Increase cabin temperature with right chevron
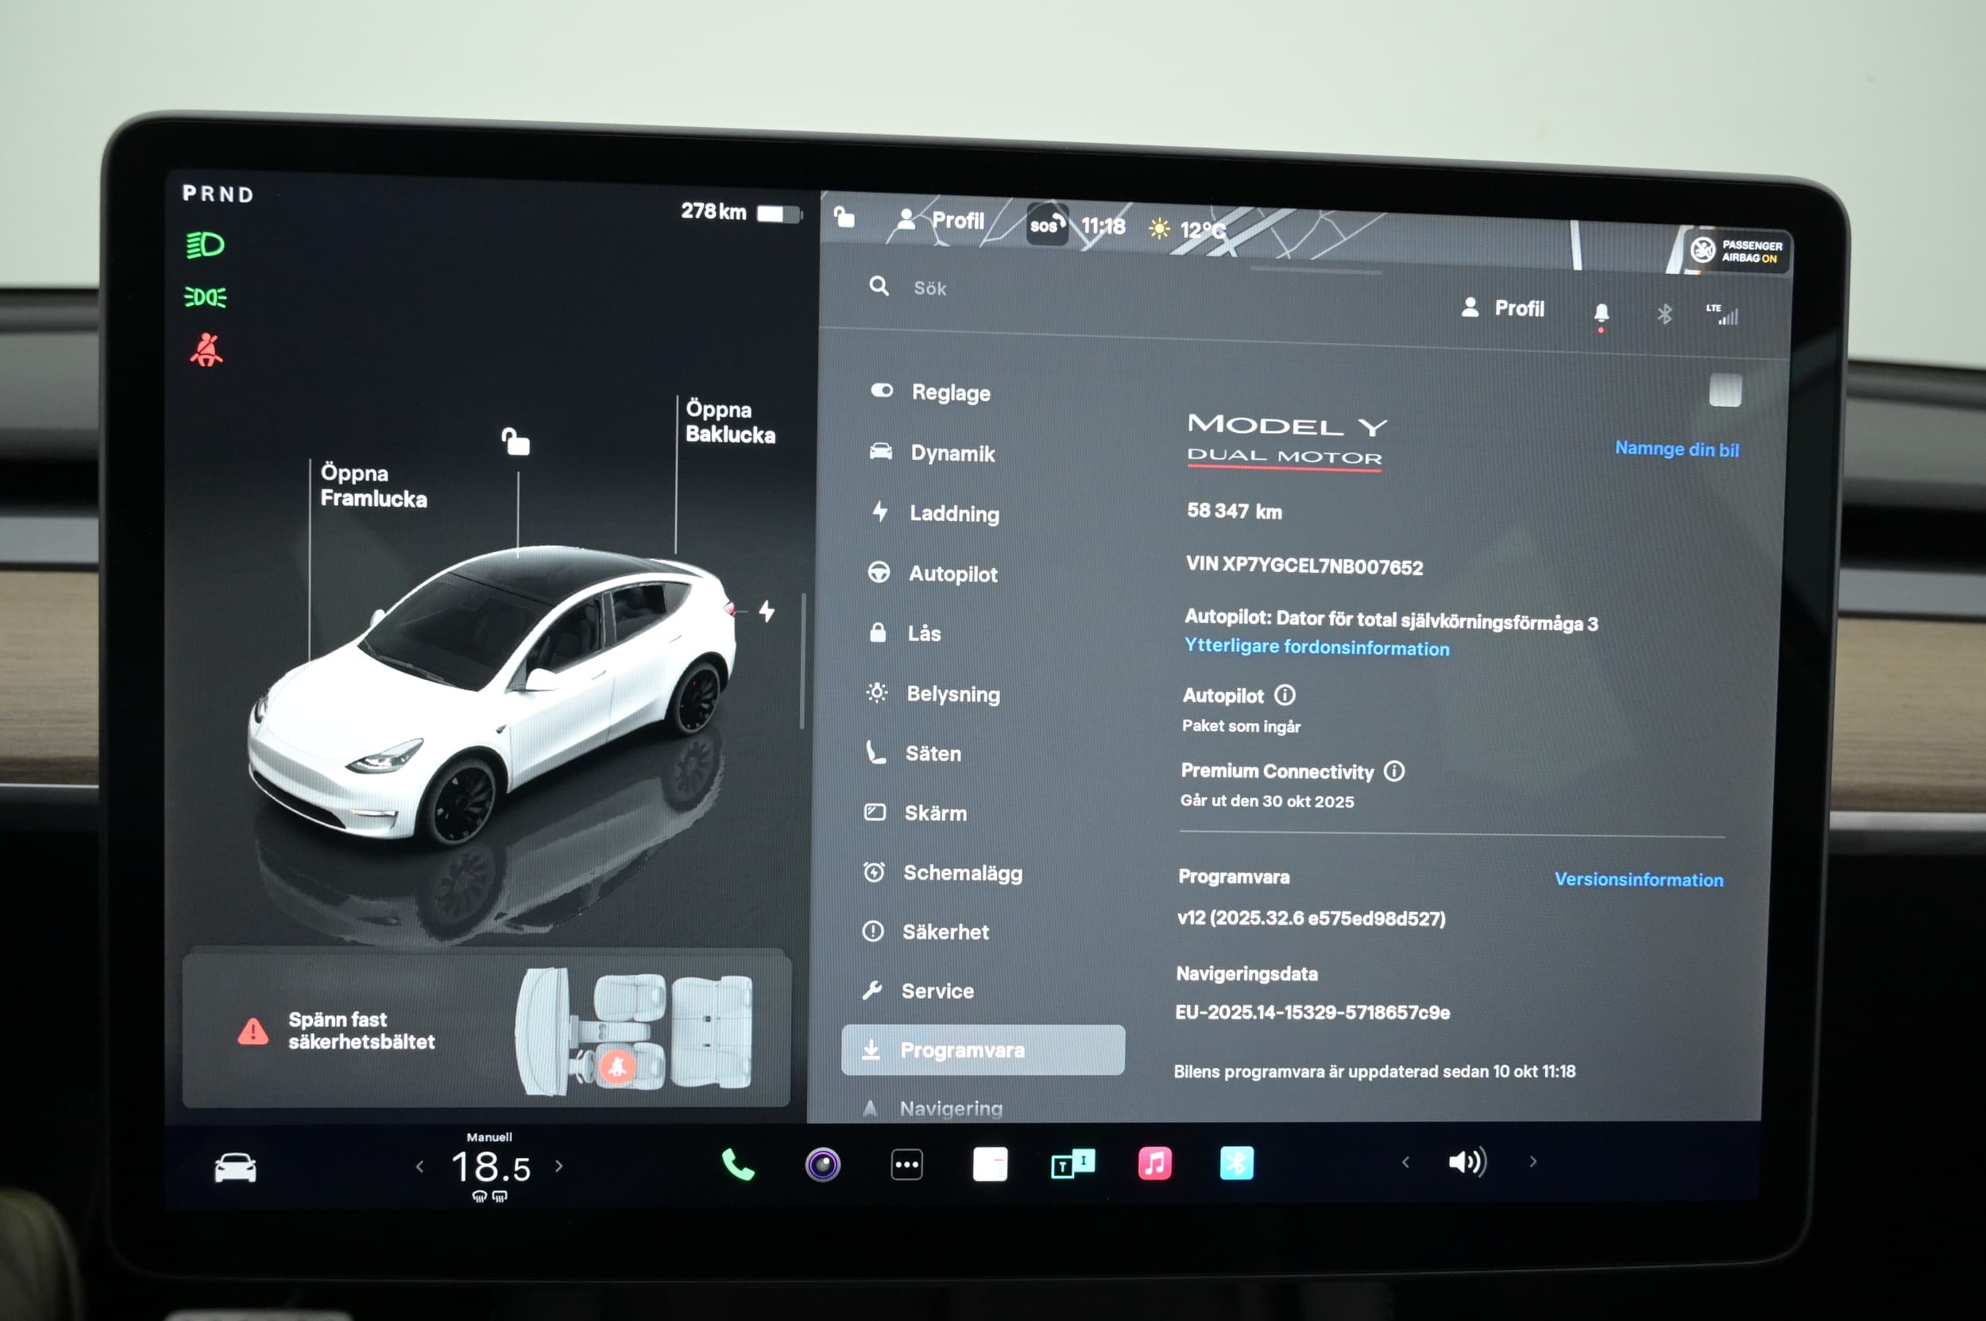Image resolution: width=1986 pixels, height=1321 pixels. pos(558,1166)
